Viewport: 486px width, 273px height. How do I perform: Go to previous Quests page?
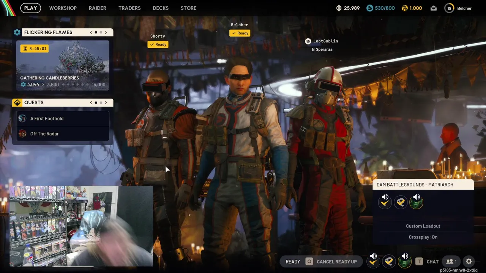pyautogui.click(x=91, y=102)
